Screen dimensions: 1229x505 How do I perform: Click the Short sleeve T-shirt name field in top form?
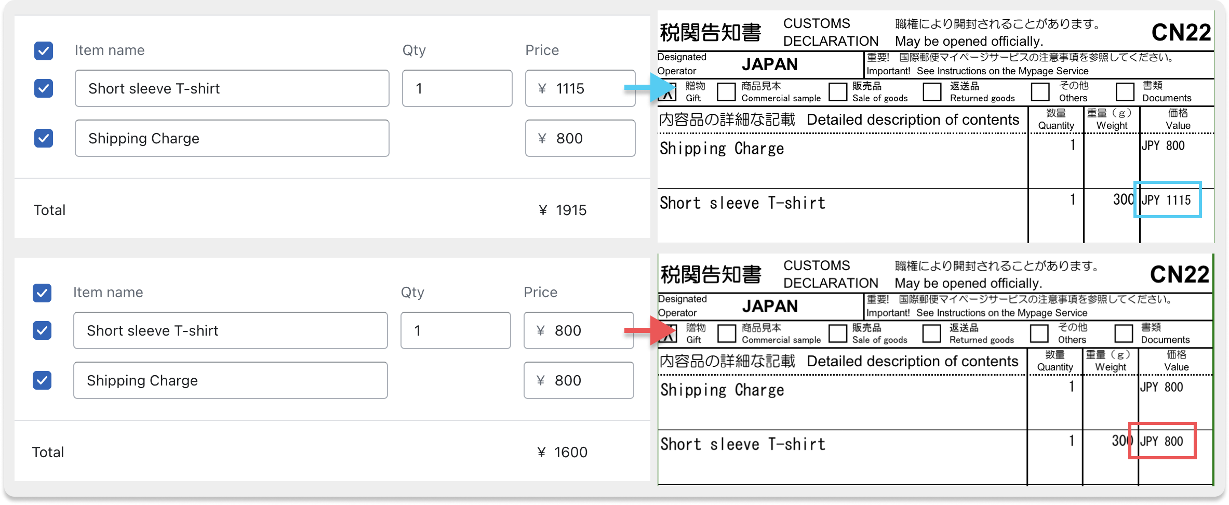(232, 88)
